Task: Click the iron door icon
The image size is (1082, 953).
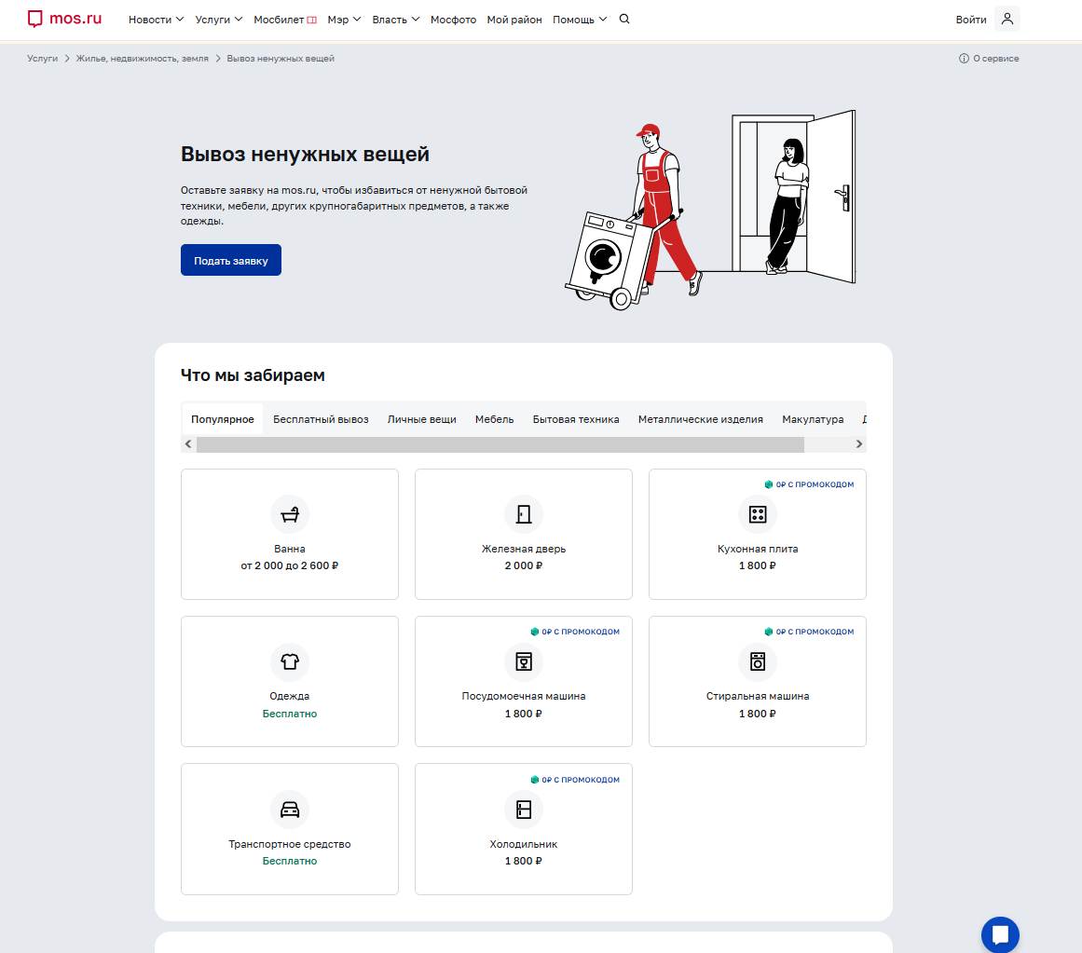Action: (x=524, y=514)
